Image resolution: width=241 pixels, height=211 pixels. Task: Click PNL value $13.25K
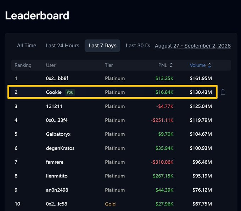click(164, 78)
